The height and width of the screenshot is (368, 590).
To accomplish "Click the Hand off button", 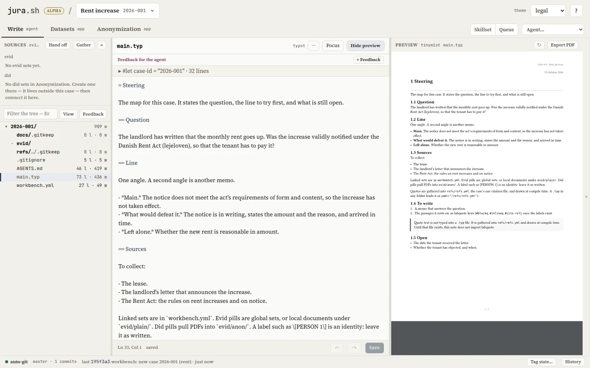I will click(x=58, y=45).
